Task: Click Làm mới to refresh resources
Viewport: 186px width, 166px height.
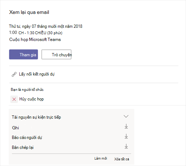Action: (x=101, y=159)
